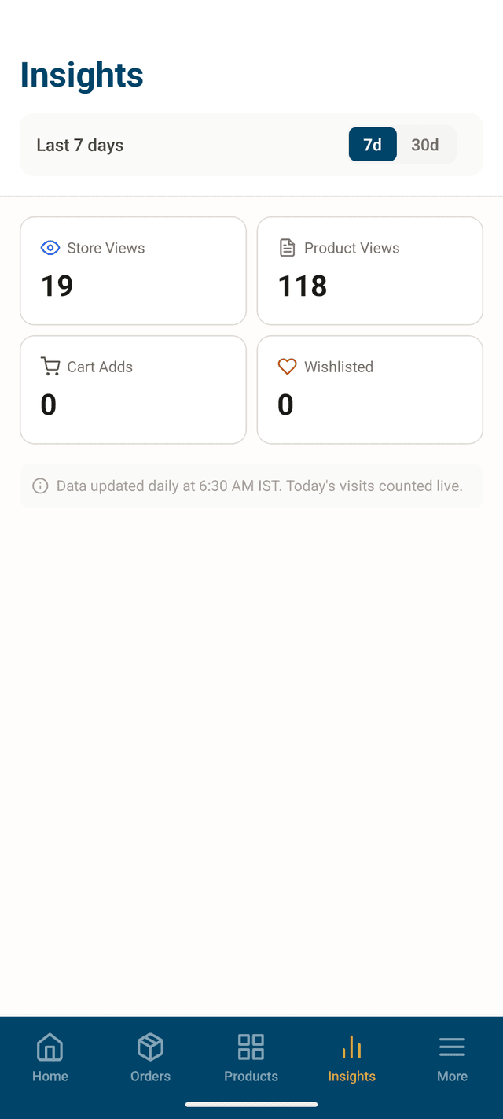This screenshot has width=503, height=1119.
Task: Open the Store Views card
Action: pos(132,270)
